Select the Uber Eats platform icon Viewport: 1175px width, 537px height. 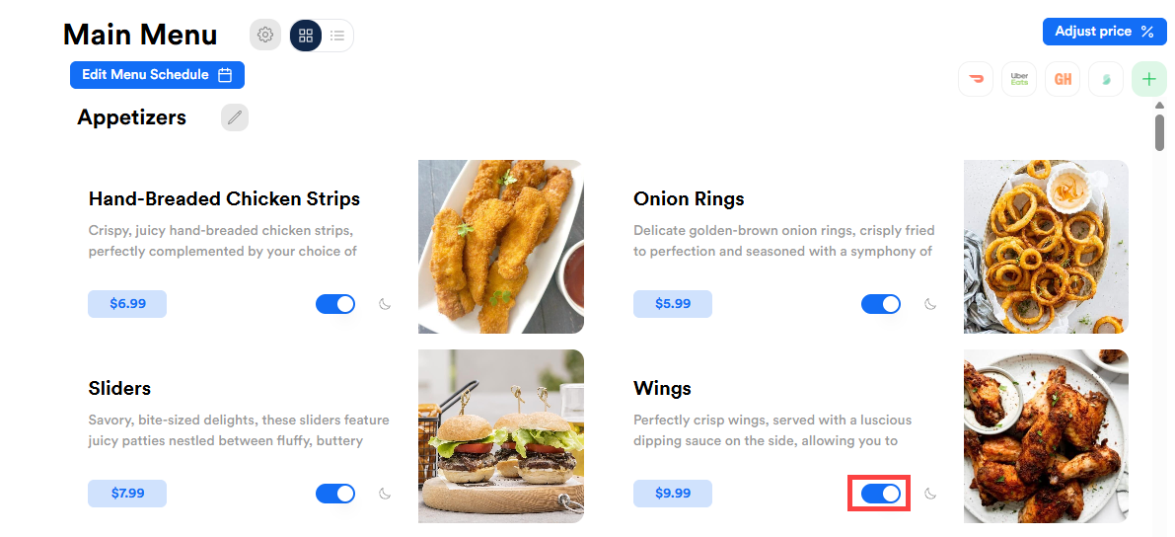[1019, 79]
